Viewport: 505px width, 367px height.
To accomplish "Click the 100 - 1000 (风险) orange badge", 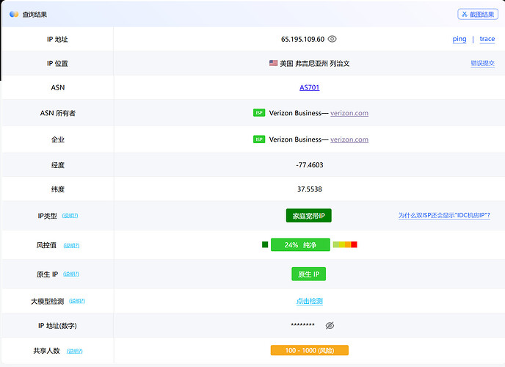I will coord(310,350).
